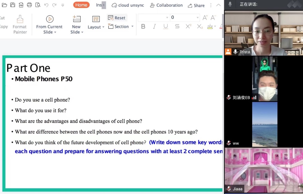Open text highlight color picker
Viewport: 303px width, 194px height.
coord(215,27)
